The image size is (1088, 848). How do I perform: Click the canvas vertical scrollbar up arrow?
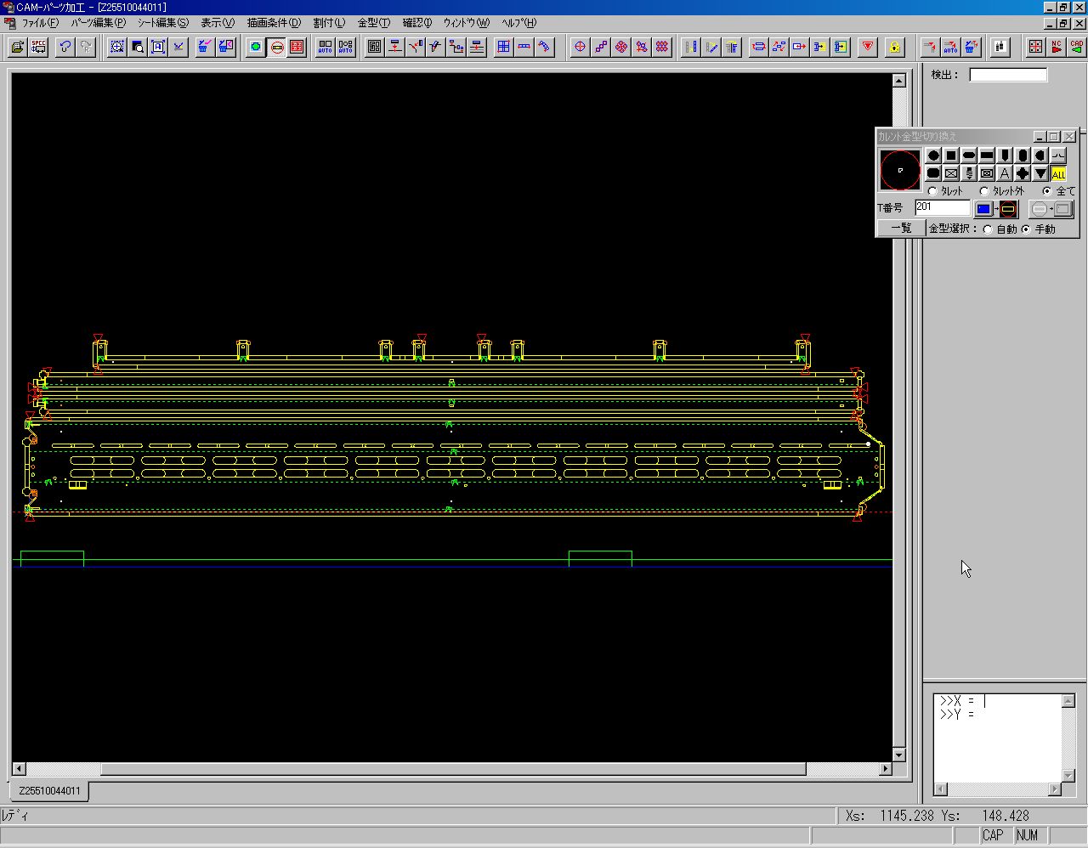coord(899,81)
